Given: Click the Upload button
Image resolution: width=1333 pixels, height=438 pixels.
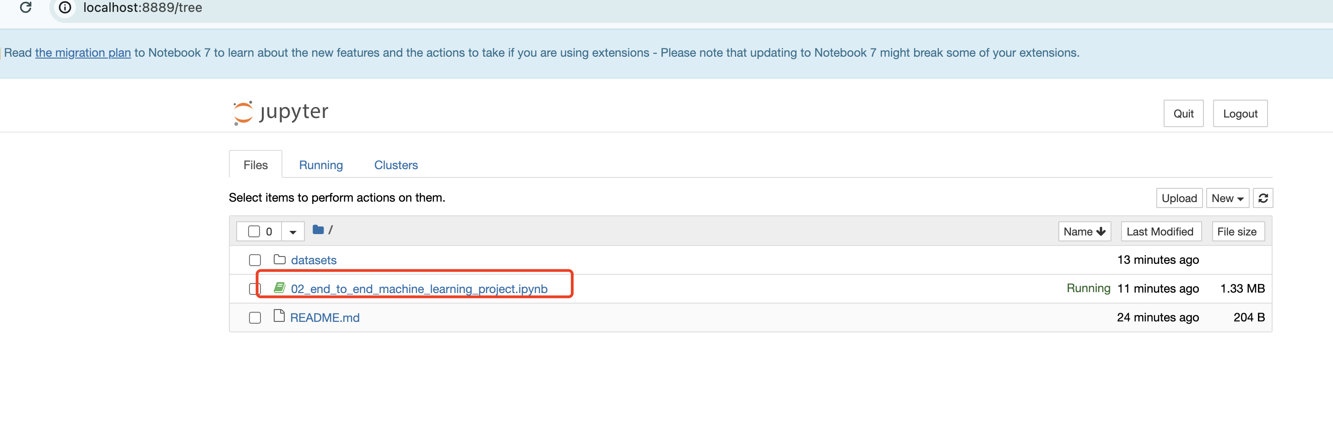Looking at the screenshot, I should 1179,198.
